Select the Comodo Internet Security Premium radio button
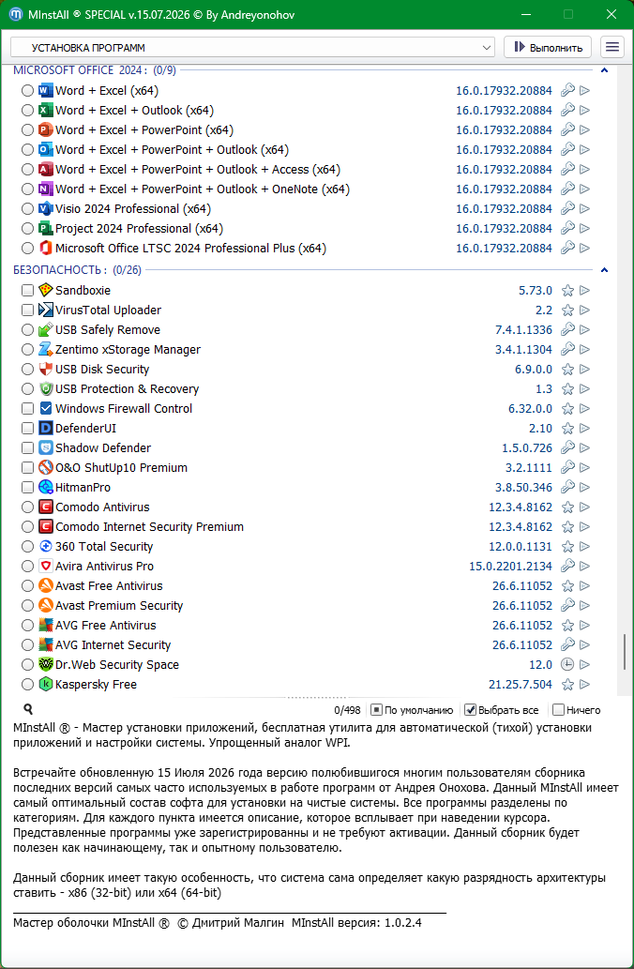This screenshot has width=634, height=969. (x=27, y=527)
